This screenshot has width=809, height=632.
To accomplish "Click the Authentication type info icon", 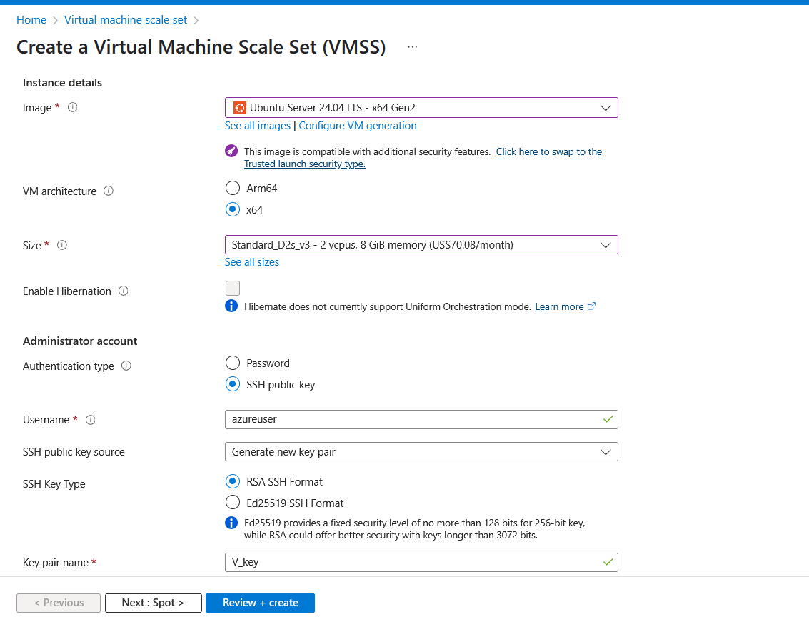I will pyautogui.click(x=126, y=366).
